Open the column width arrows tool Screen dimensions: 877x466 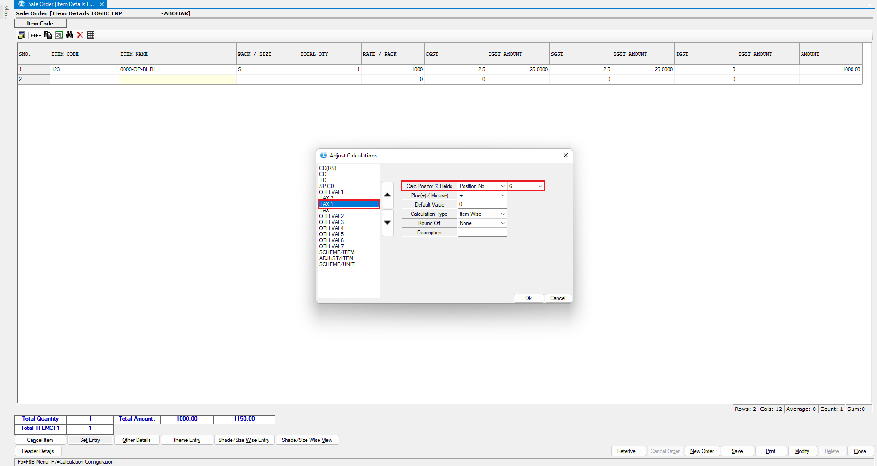pos(36,35)
